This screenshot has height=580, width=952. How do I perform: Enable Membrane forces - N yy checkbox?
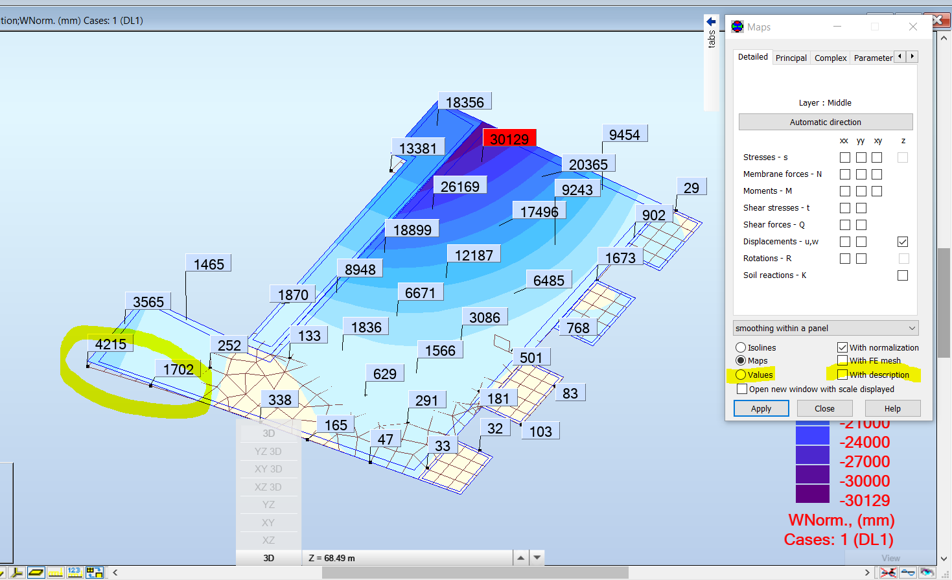point(861,174)
